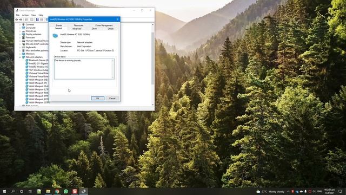Click the Forward arrow in Device Manager toolbar
This screenshot has width=346, height=195.
pyautogui.click(x=21, y=19)
